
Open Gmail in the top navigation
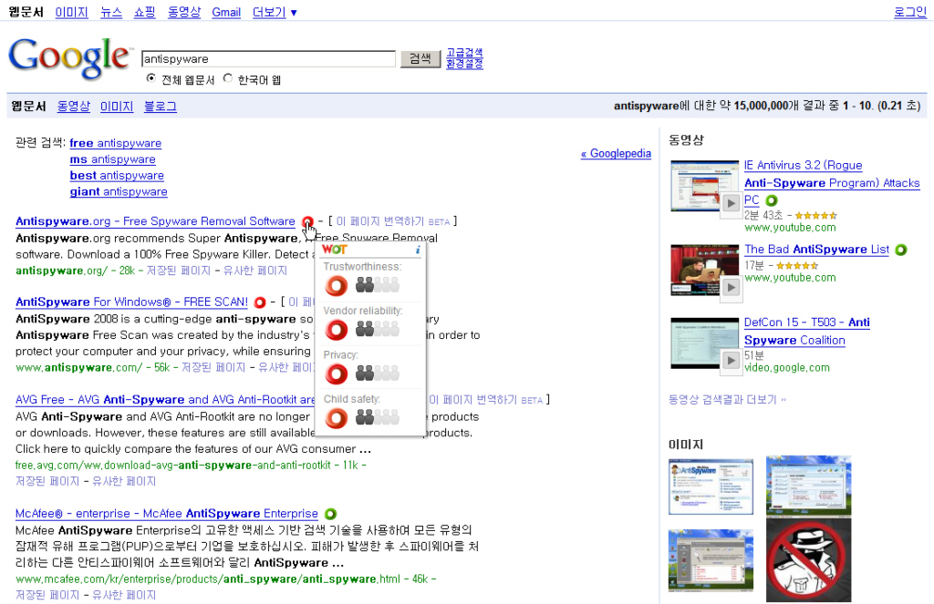click(x=226, y=13)
